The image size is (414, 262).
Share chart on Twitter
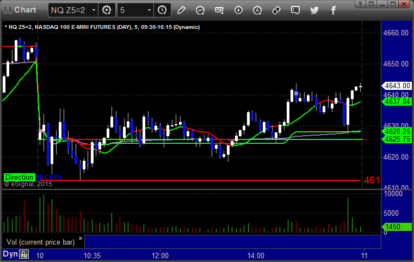(314, 10)
